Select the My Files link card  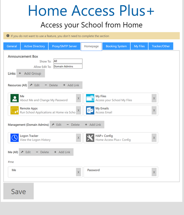tap(121, 98)
